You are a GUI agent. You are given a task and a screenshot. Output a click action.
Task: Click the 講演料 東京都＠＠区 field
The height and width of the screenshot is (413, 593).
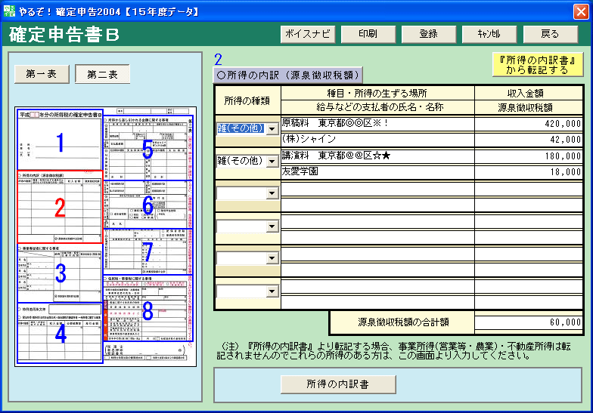point(377,156)
